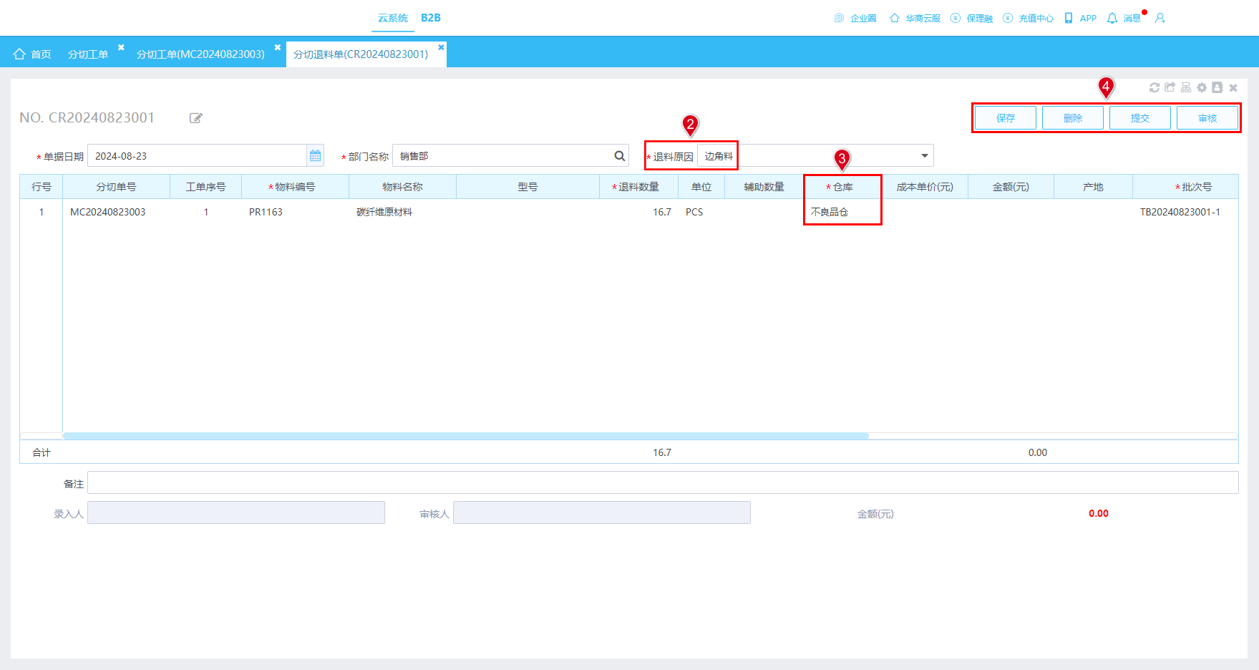Open 消息 notification bell
Viewport: 1259px width, 670px height.
(1112, 19)
